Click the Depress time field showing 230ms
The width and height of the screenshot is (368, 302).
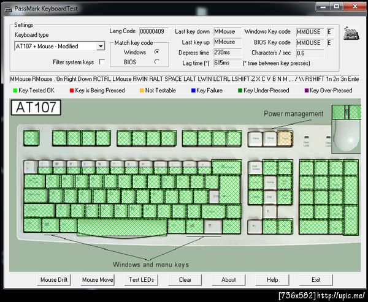coord(228,53)
